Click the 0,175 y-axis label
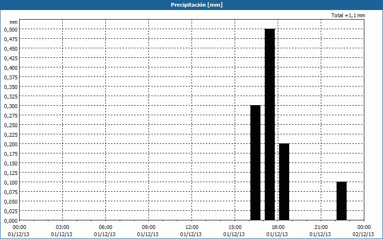This screenshot has height=239, width=383. tap(11, 154)
